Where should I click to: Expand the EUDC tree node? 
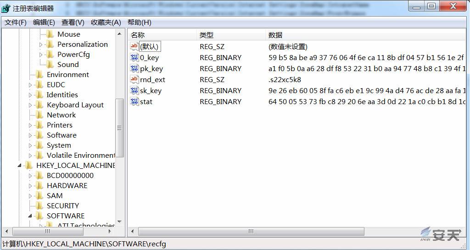(x=30, y=85)
